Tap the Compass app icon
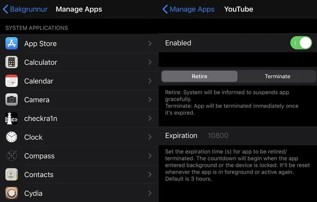317x202 pixels. click(11, 156)
